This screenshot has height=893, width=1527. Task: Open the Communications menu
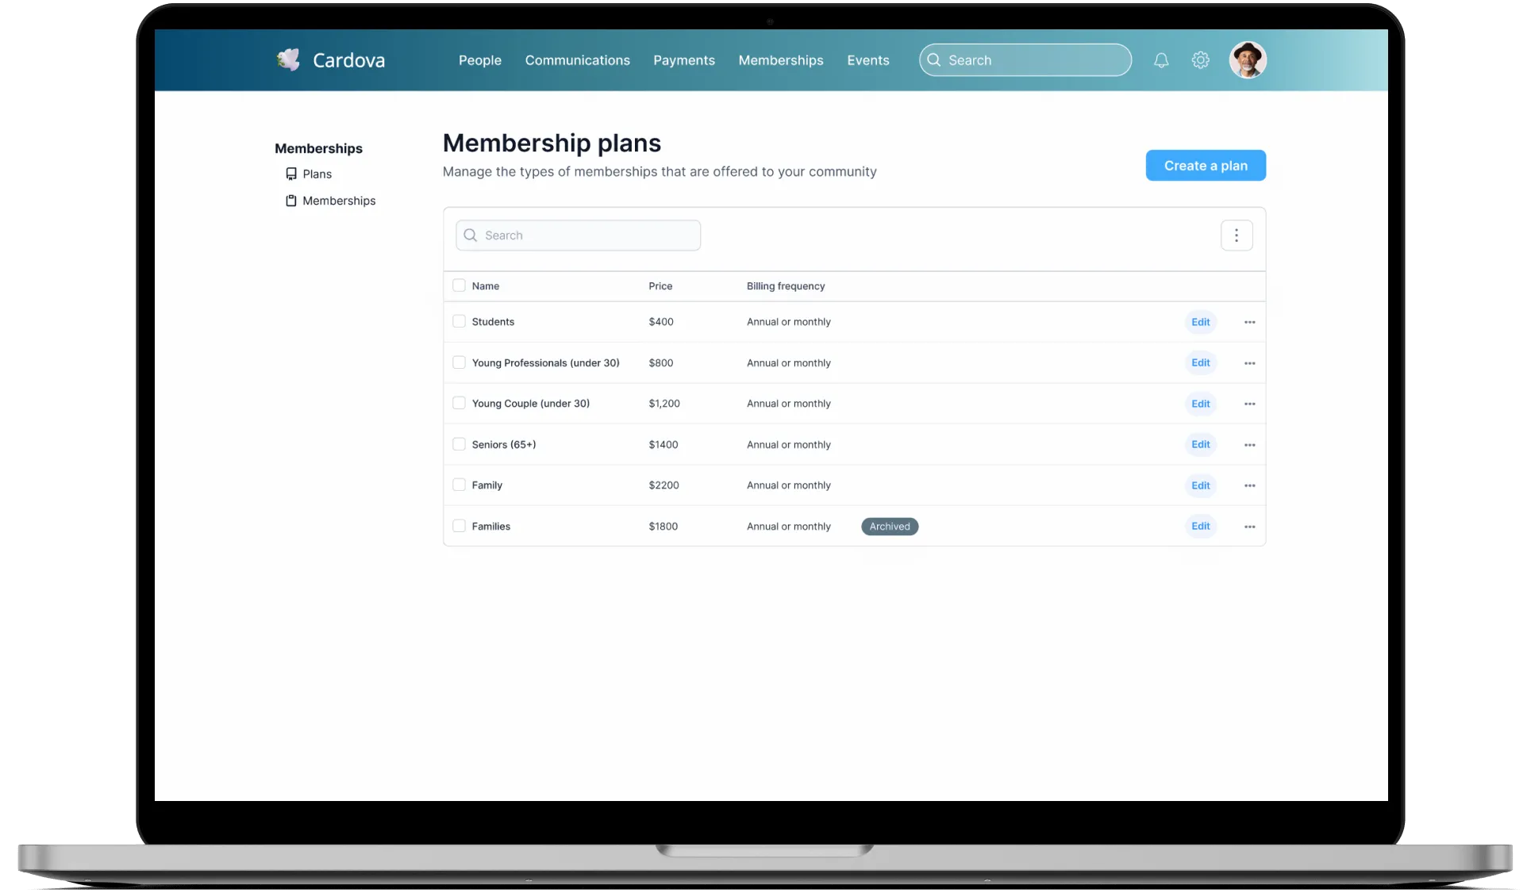tap(577, 60)
